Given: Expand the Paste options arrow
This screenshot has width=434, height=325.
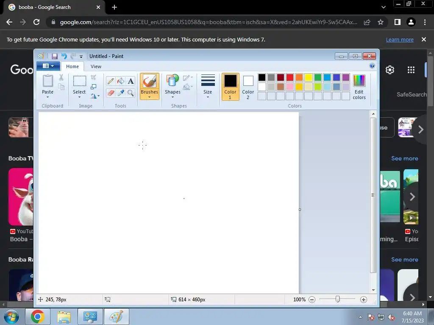Looking at the screenshot, I should (x=47, y=97).
